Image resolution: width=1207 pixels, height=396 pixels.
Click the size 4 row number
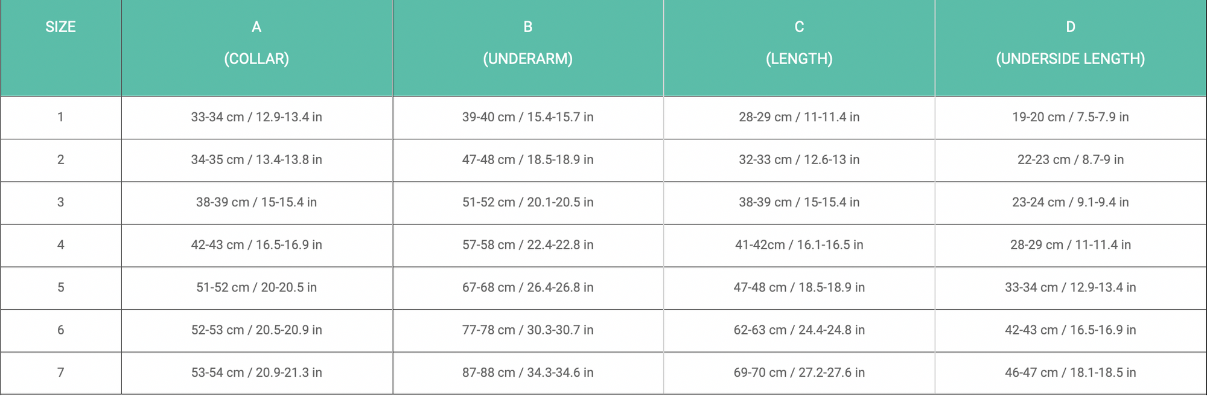pyautogui.click(x=60, y=245)
